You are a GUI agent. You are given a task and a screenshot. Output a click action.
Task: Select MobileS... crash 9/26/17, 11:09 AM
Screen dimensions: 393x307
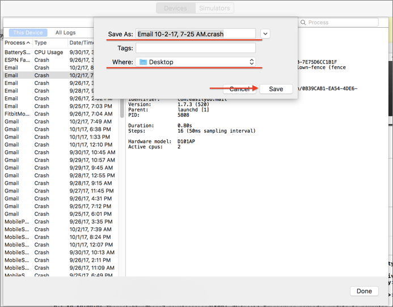61,268
